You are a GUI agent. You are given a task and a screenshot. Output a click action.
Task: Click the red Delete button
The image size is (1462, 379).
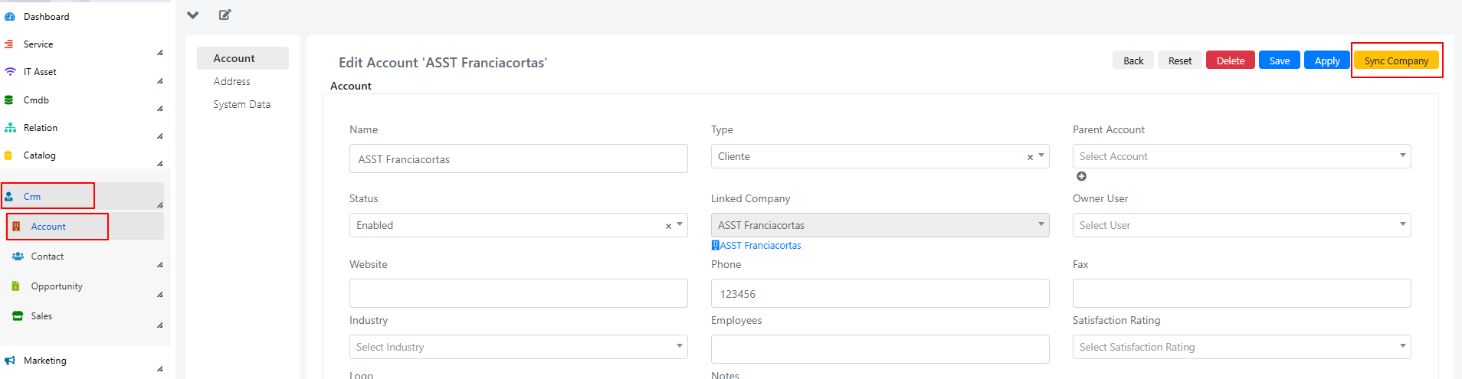[x=1231, y=60]
